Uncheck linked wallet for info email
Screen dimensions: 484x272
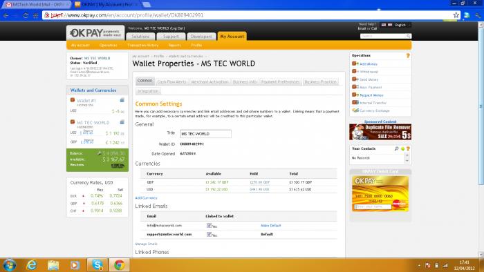(x=209, y=226)
